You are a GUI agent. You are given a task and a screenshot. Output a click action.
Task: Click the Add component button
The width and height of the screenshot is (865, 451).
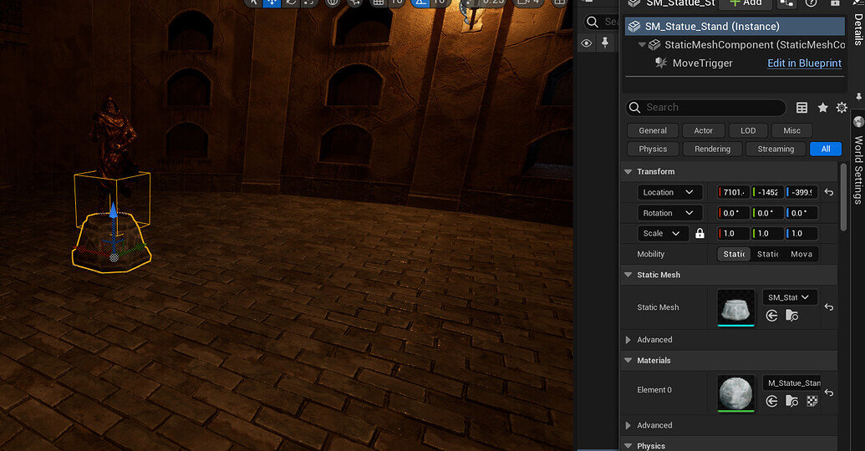[745, 3]
